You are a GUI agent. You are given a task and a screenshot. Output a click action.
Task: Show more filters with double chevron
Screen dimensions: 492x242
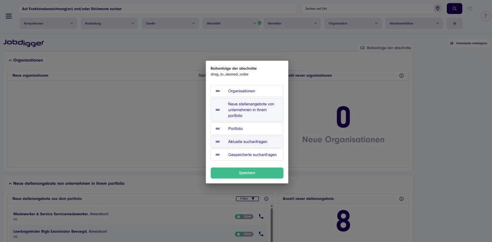point(455,23)
